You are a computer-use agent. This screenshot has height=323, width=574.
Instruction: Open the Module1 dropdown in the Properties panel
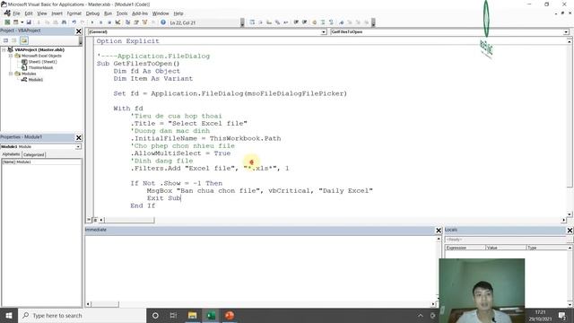tap(78, 146)
